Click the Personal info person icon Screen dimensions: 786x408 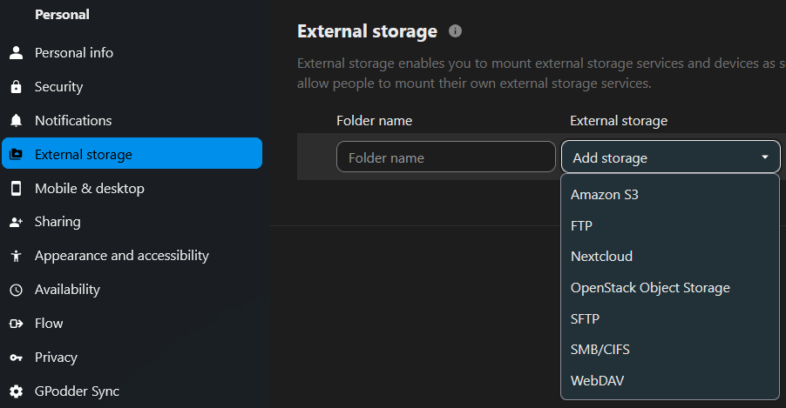(x=16, y=53)
